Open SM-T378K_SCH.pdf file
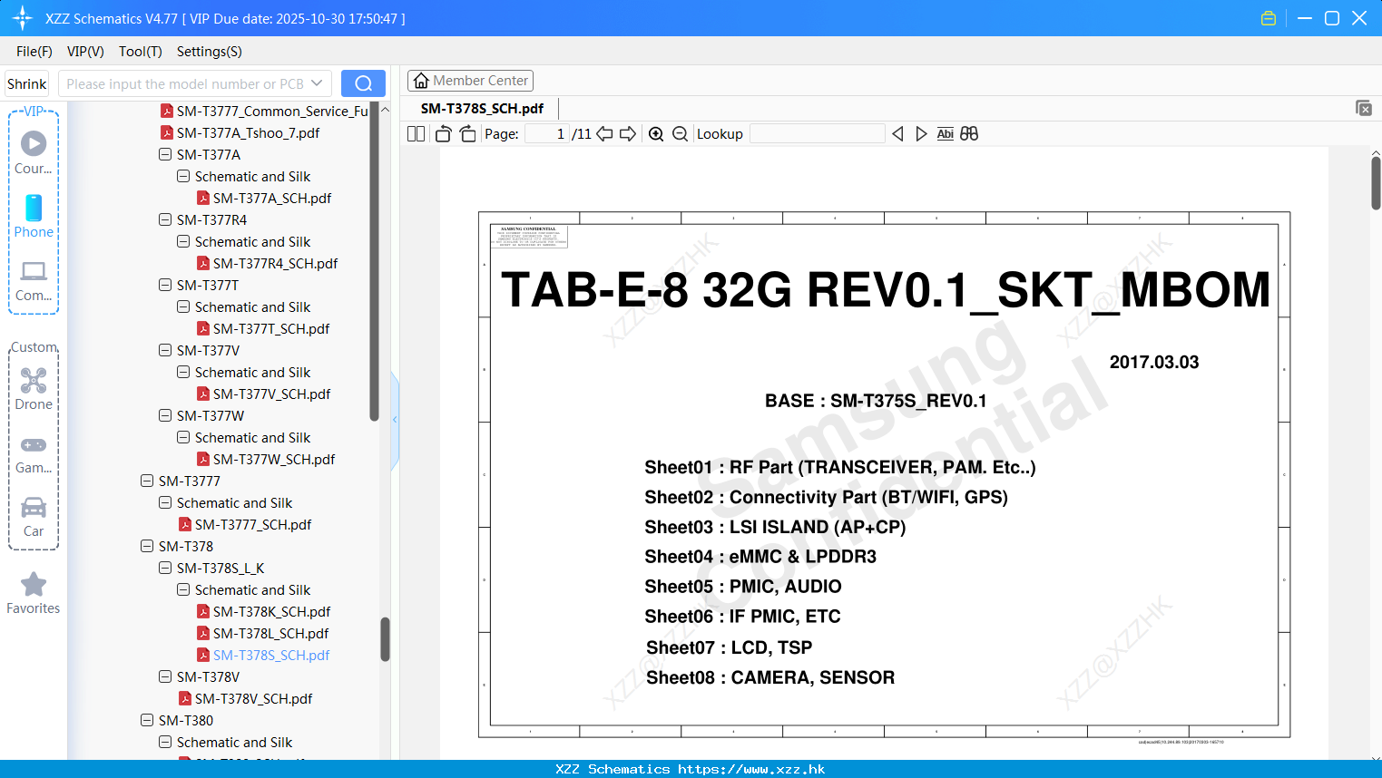1382x778 pixels. pyautogui.click(x=271, y=611)
